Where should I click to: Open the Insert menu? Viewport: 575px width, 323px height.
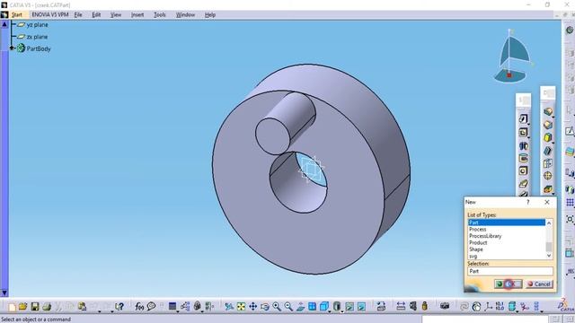[x=137, y=14]
